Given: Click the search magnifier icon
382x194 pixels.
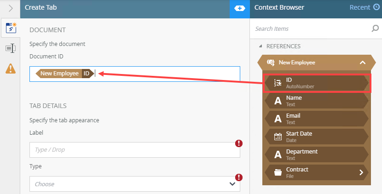Looking at the screenshot, I should tap(375, 29).
